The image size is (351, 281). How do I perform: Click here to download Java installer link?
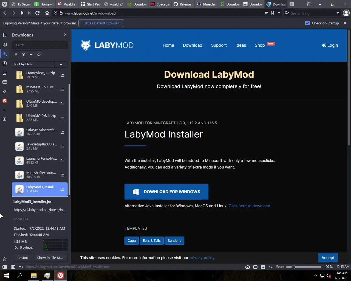point(250,206)
